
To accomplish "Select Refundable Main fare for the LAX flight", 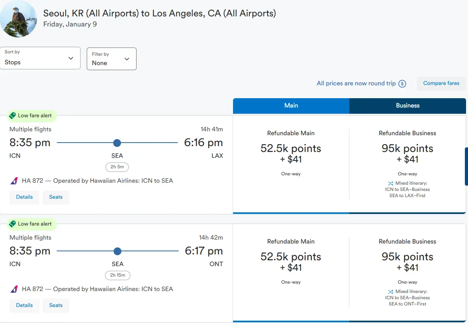I will click(x=291, y=164).
